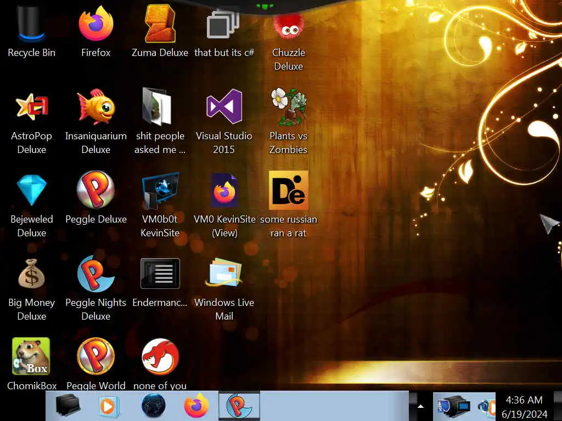This screenshot has width=562, height=421.
Task: Select the Insaniquarium Deluxe fish icon
Action: (96, 107)
